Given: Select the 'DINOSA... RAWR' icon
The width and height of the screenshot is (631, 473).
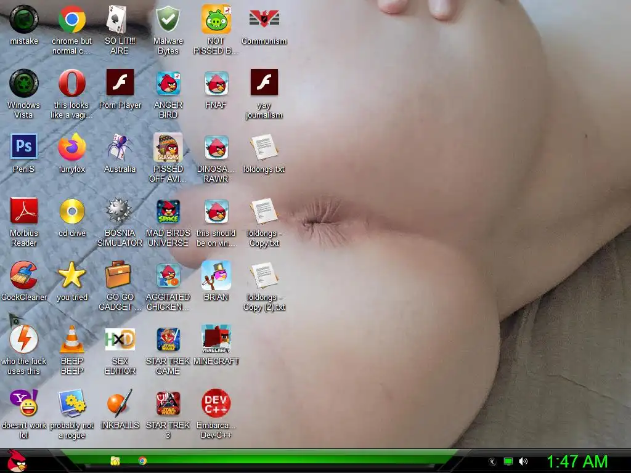Looking at the screenshot, I should pyautogui.click(x=216, y=147).
